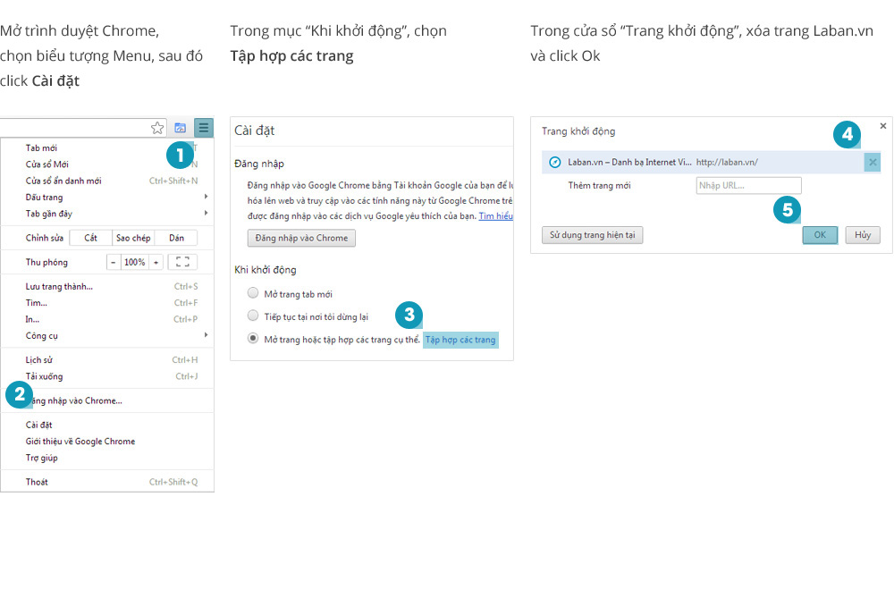This screenshot has width=894, height=598.
Task: Choose Lịch sử from the menu
Action: coord(39,359)
